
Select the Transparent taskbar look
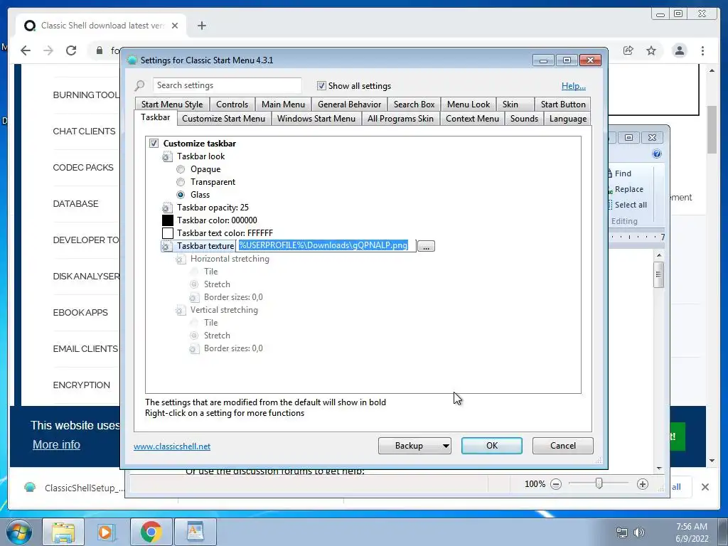181,182
